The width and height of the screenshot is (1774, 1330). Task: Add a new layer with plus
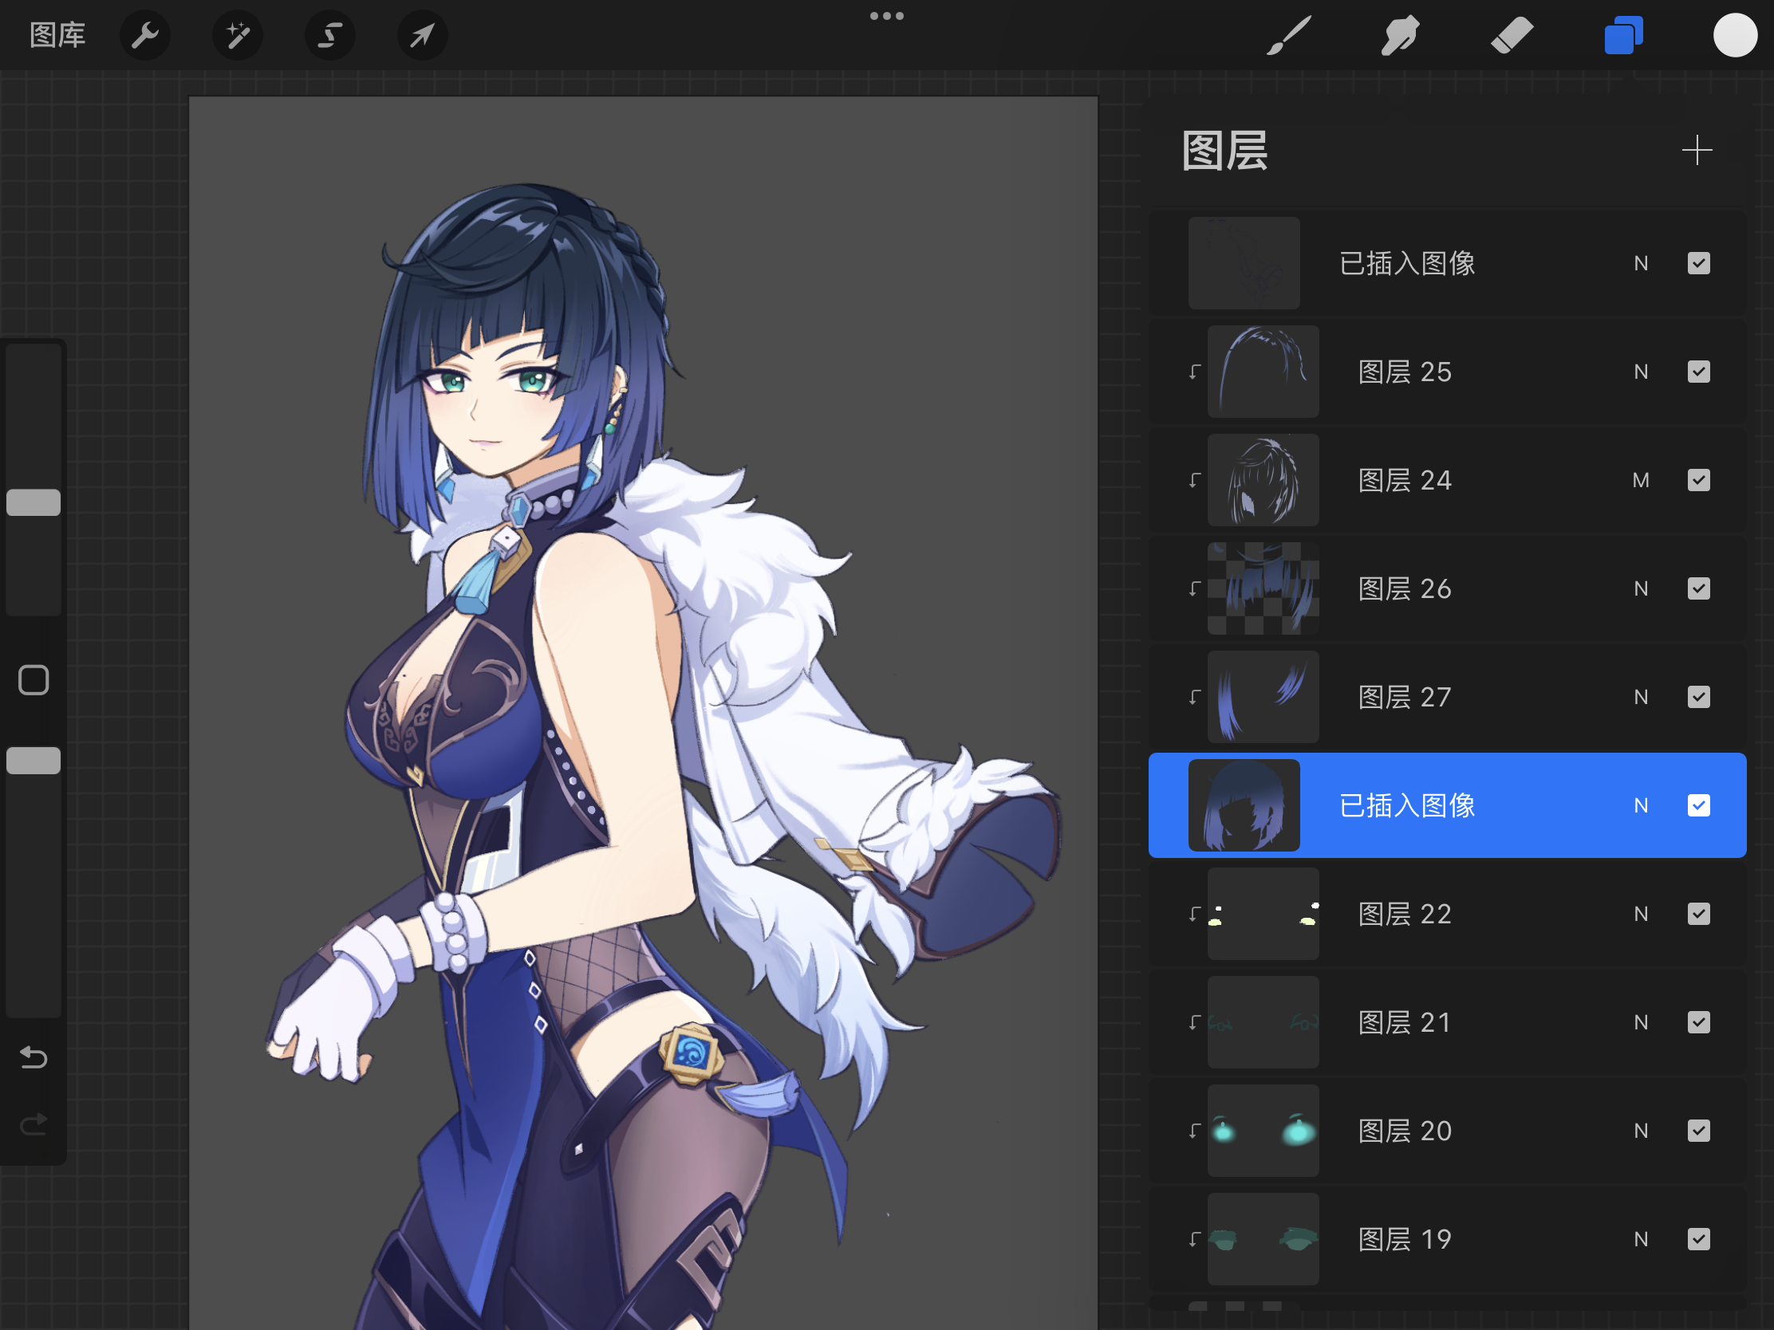1697,151
